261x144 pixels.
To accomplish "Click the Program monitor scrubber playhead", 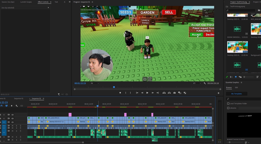I will point(114,87).
